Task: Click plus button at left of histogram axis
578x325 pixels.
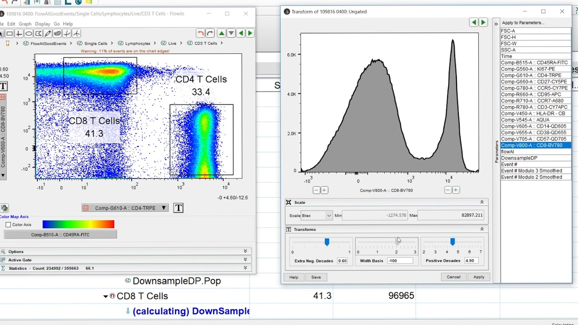Action: tap(324, 190)
